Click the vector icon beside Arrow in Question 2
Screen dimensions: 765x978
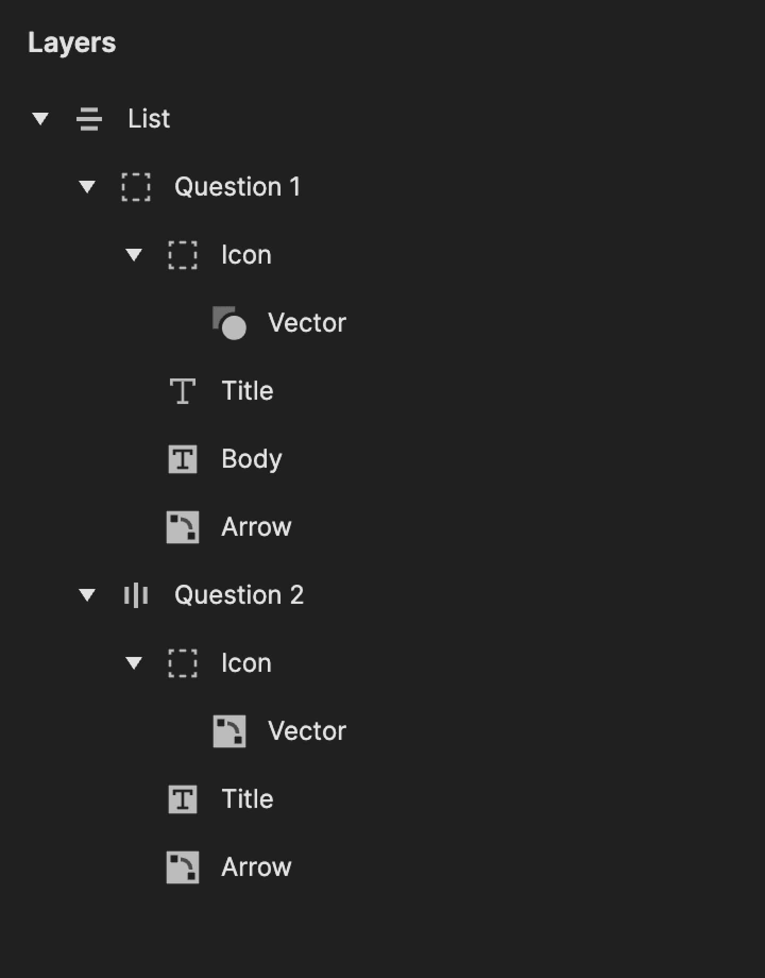[x=183, y=867]
